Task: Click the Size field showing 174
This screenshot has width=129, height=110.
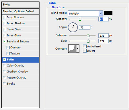Action: (x=103, y=41)
